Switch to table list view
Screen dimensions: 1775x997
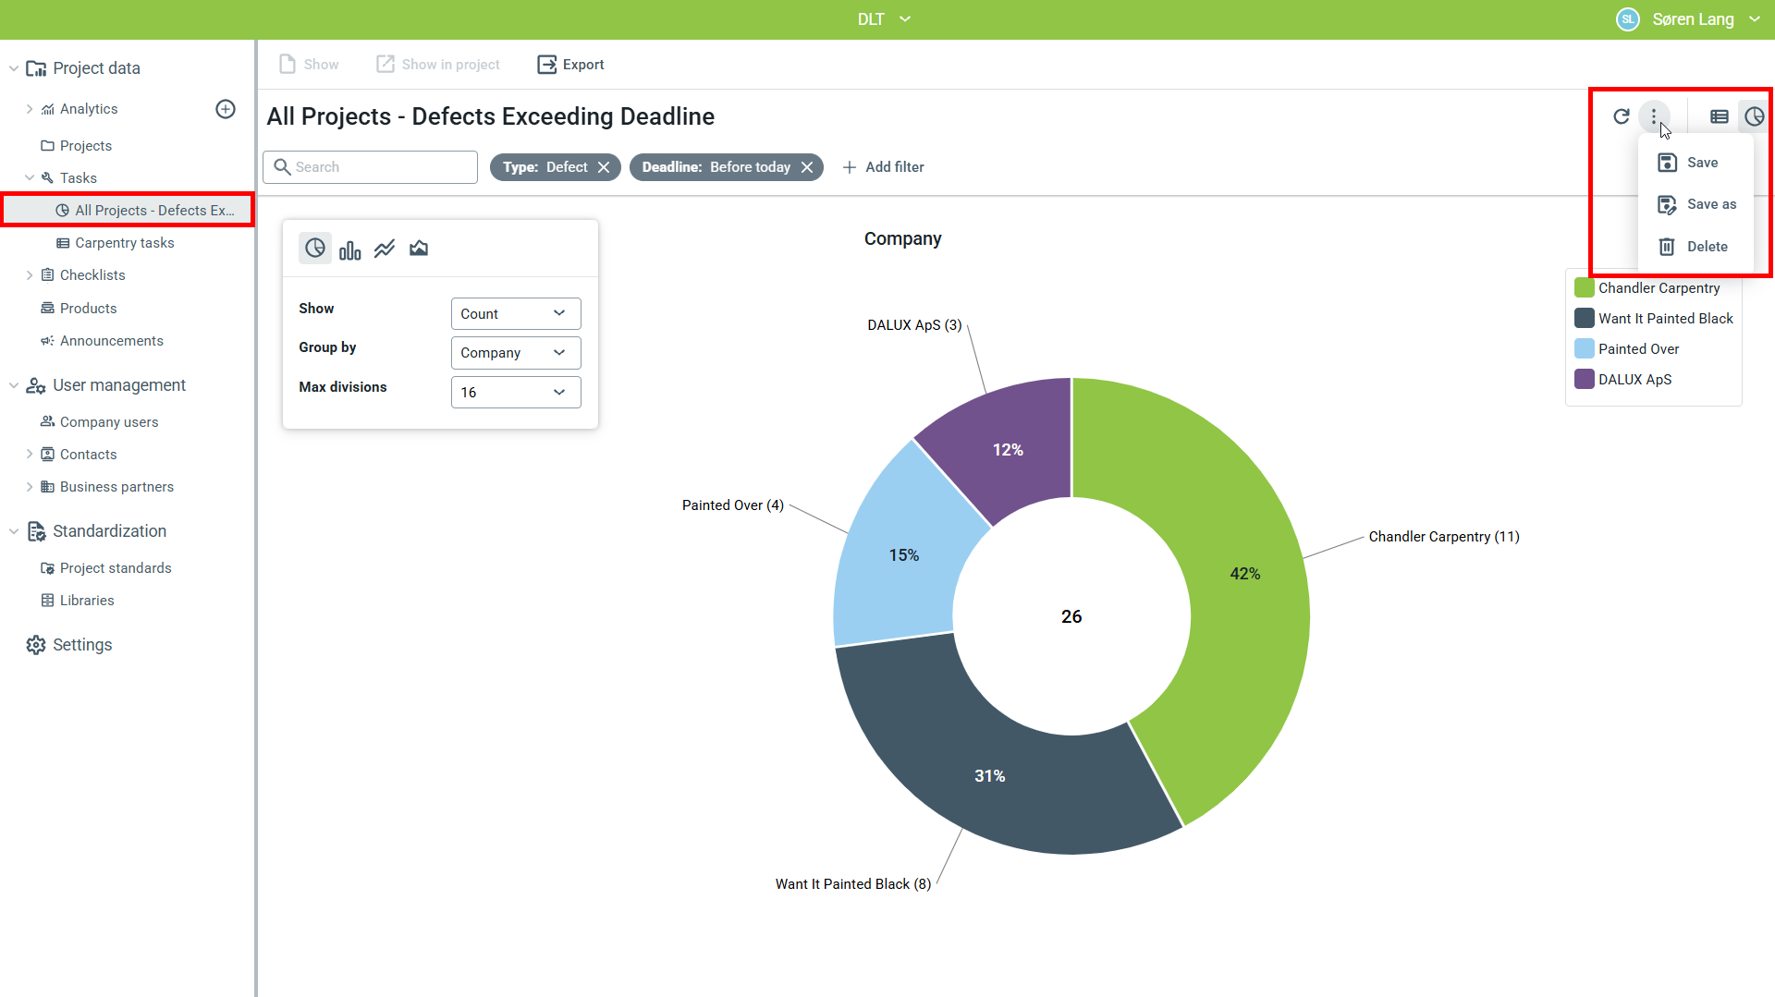tap(1719, 116)
